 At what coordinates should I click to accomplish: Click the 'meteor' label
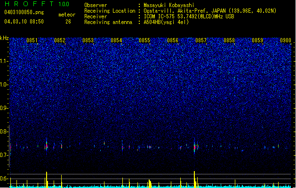click(x=67, y=15)
